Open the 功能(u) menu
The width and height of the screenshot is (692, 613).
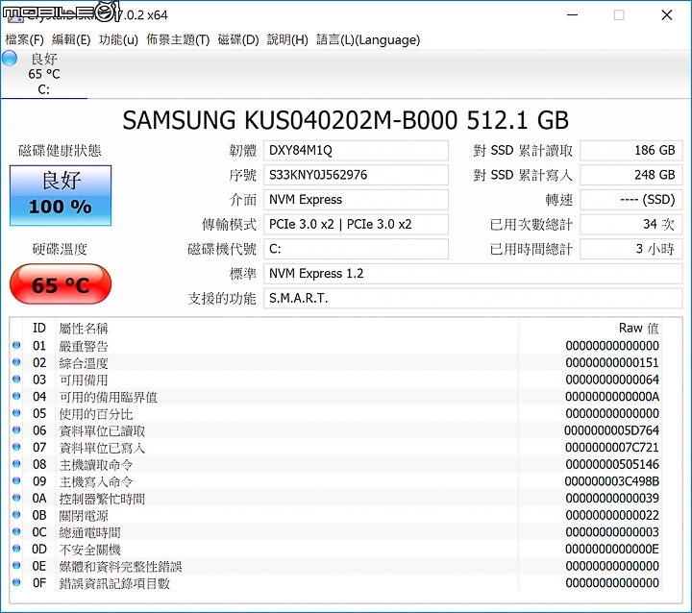tap(118, 39)
